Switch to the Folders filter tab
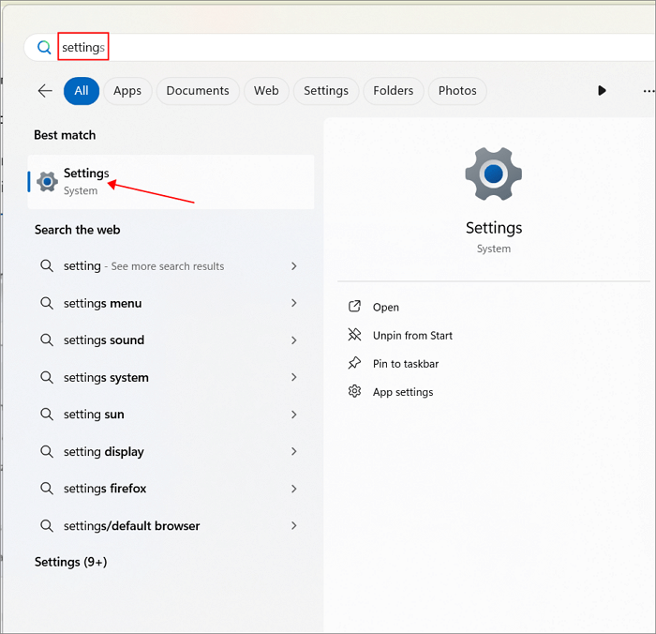The image size is (656, 634). click(x=394, y=90)
